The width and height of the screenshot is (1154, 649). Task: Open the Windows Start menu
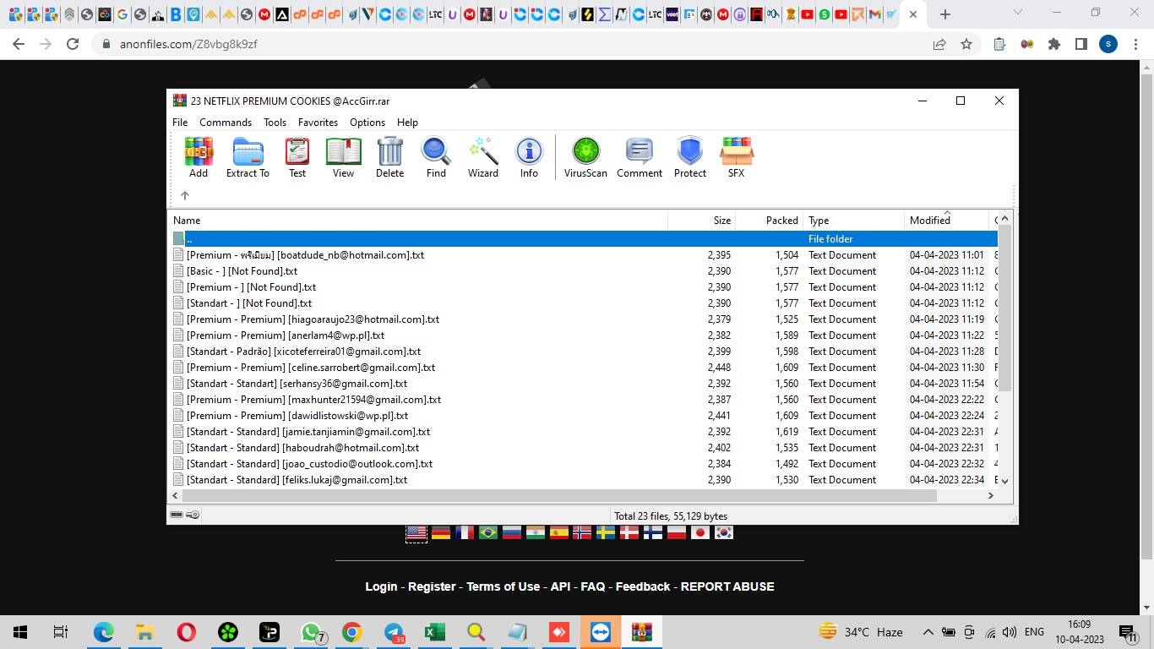(x=20, y=632)
